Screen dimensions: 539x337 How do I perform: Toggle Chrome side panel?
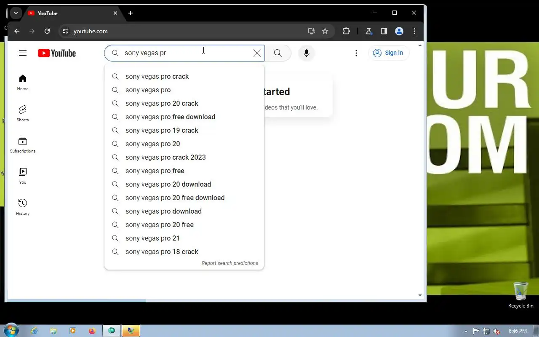pos(384,31)
